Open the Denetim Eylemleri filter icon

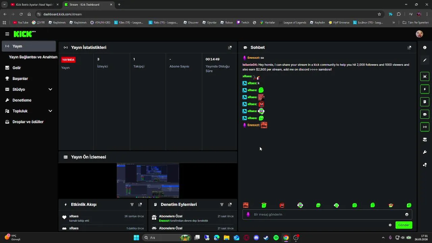[x=222, y=205]
